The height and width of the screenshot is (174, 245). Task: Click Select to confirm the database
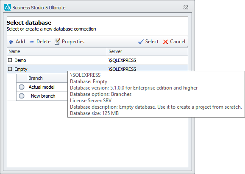(148, 42)
